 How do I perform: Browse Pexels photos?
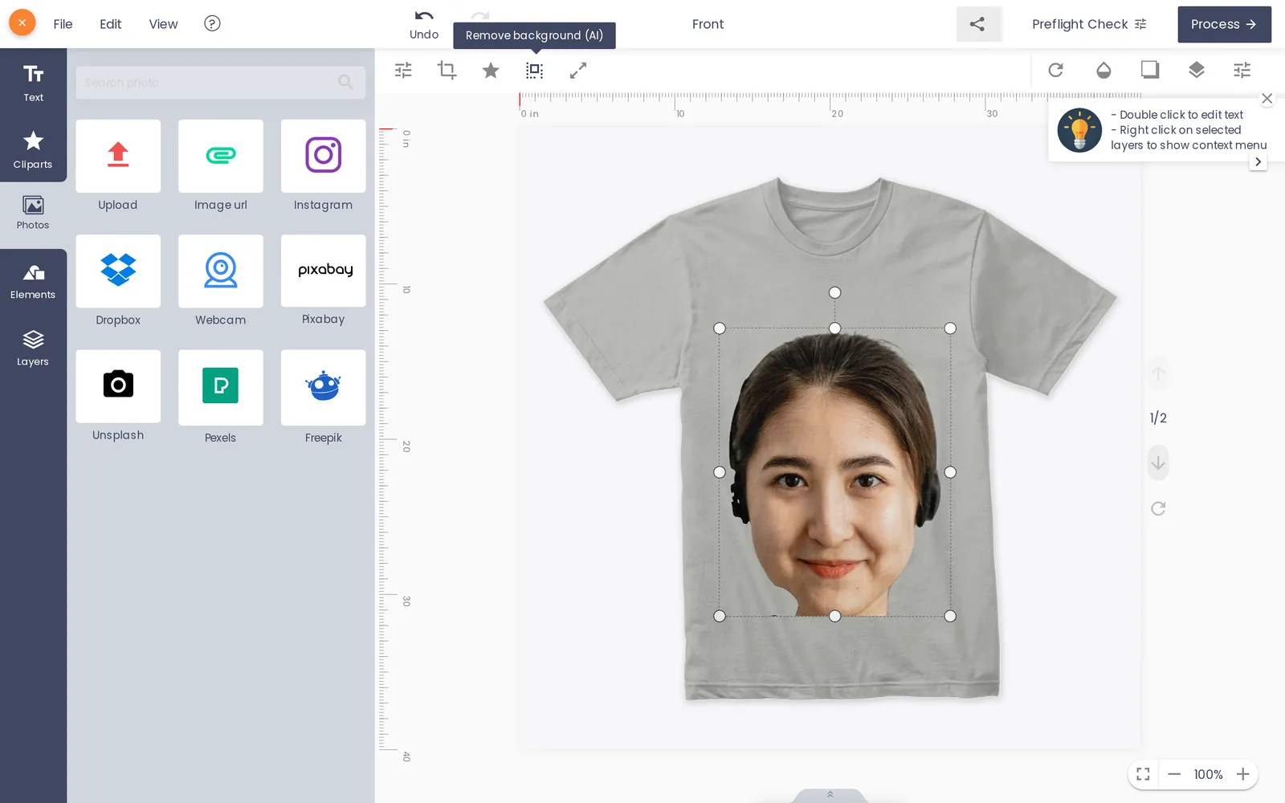[x=221, y=387]
